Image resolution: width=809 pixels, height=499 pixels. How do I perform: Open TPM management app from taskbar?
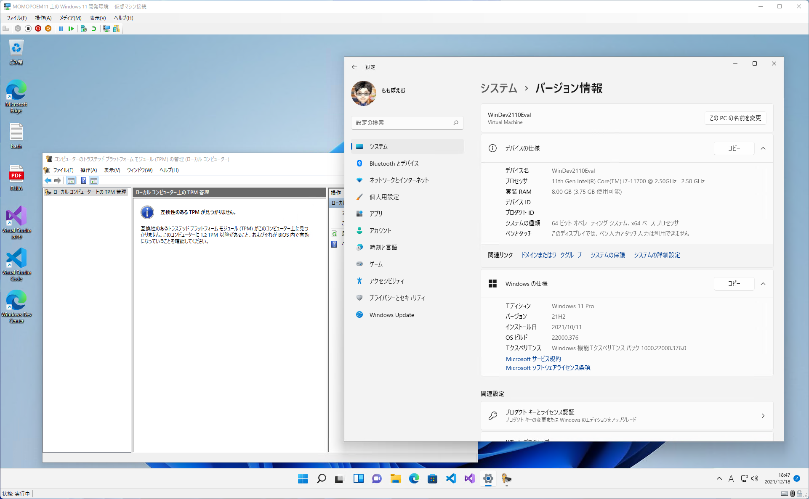(x=506, y=478)
